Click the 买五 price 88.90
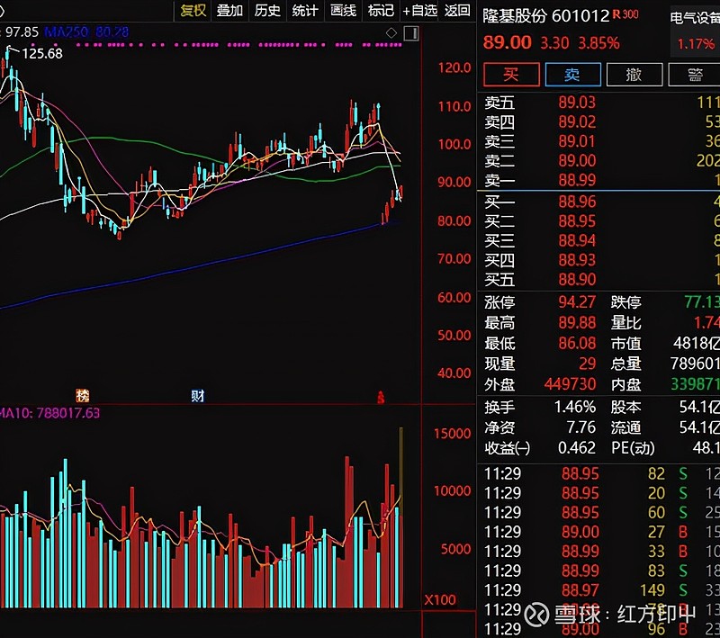 click(577, 279)
